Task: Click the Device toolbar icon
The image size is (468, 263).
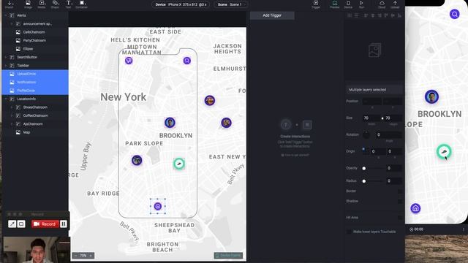Action: (x=348, y=4)
